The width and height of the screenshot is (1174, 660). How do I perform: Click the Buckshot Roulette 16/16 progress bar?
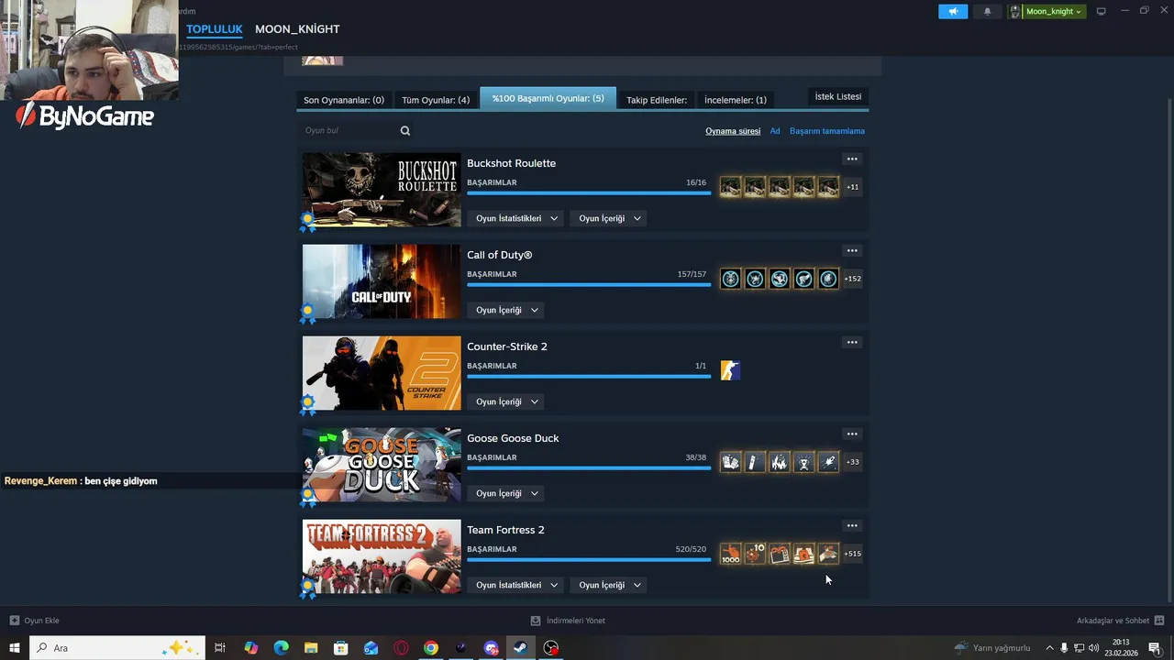point(589,193)
